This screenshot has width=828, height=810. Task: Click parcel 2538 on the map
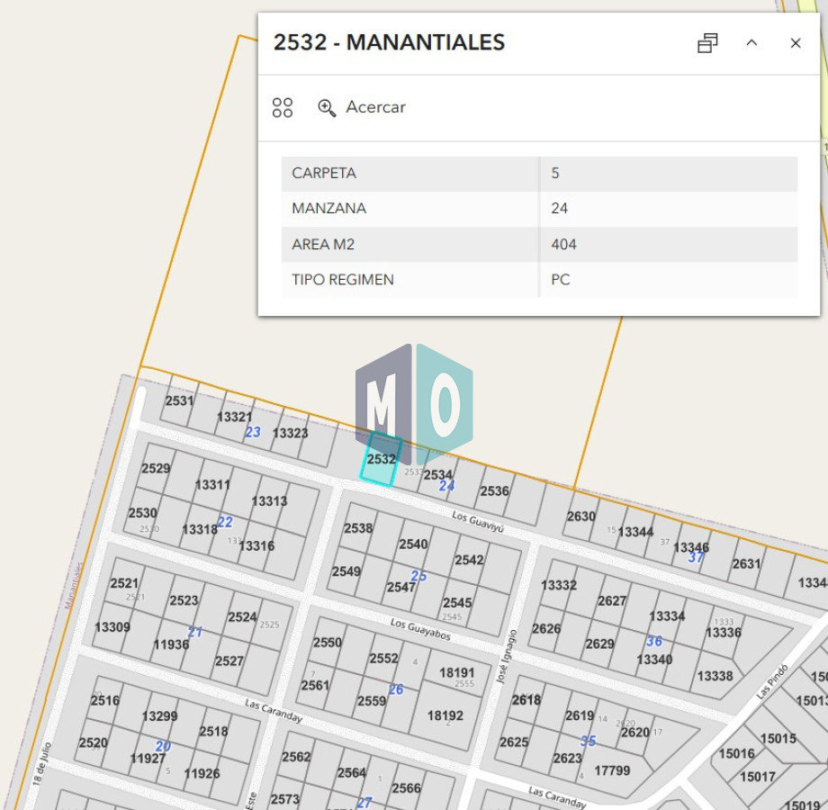coord(358,528)
